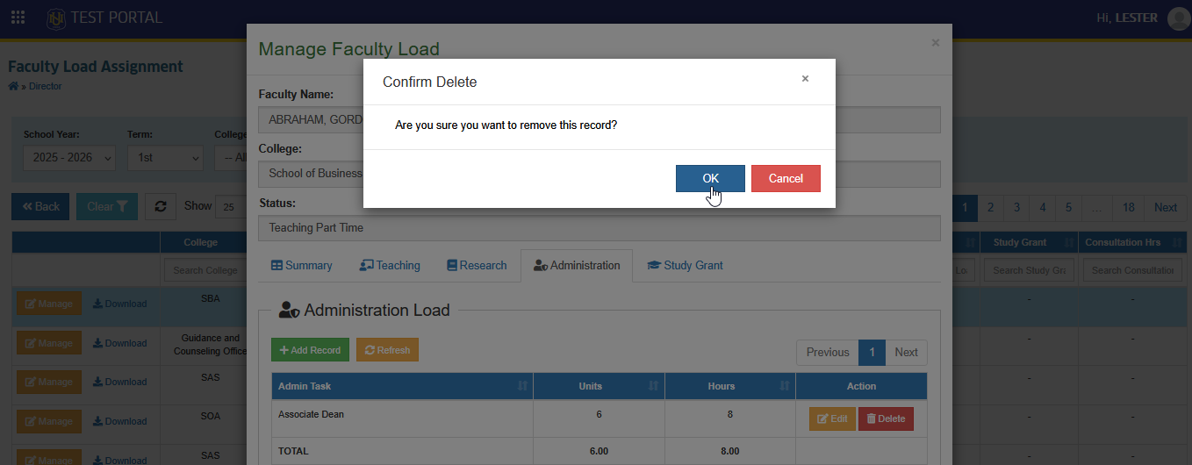Download the Guidance and Counseling Office row
1192x465 pixels.
click(x=120, y=343)
